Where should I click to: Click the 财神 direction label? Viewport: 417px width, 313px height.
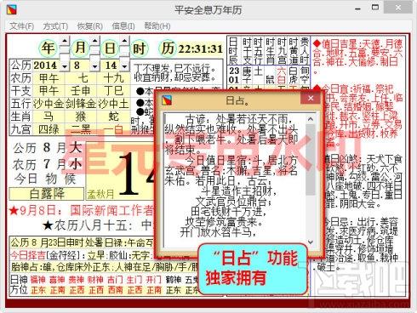pos(95,280)
